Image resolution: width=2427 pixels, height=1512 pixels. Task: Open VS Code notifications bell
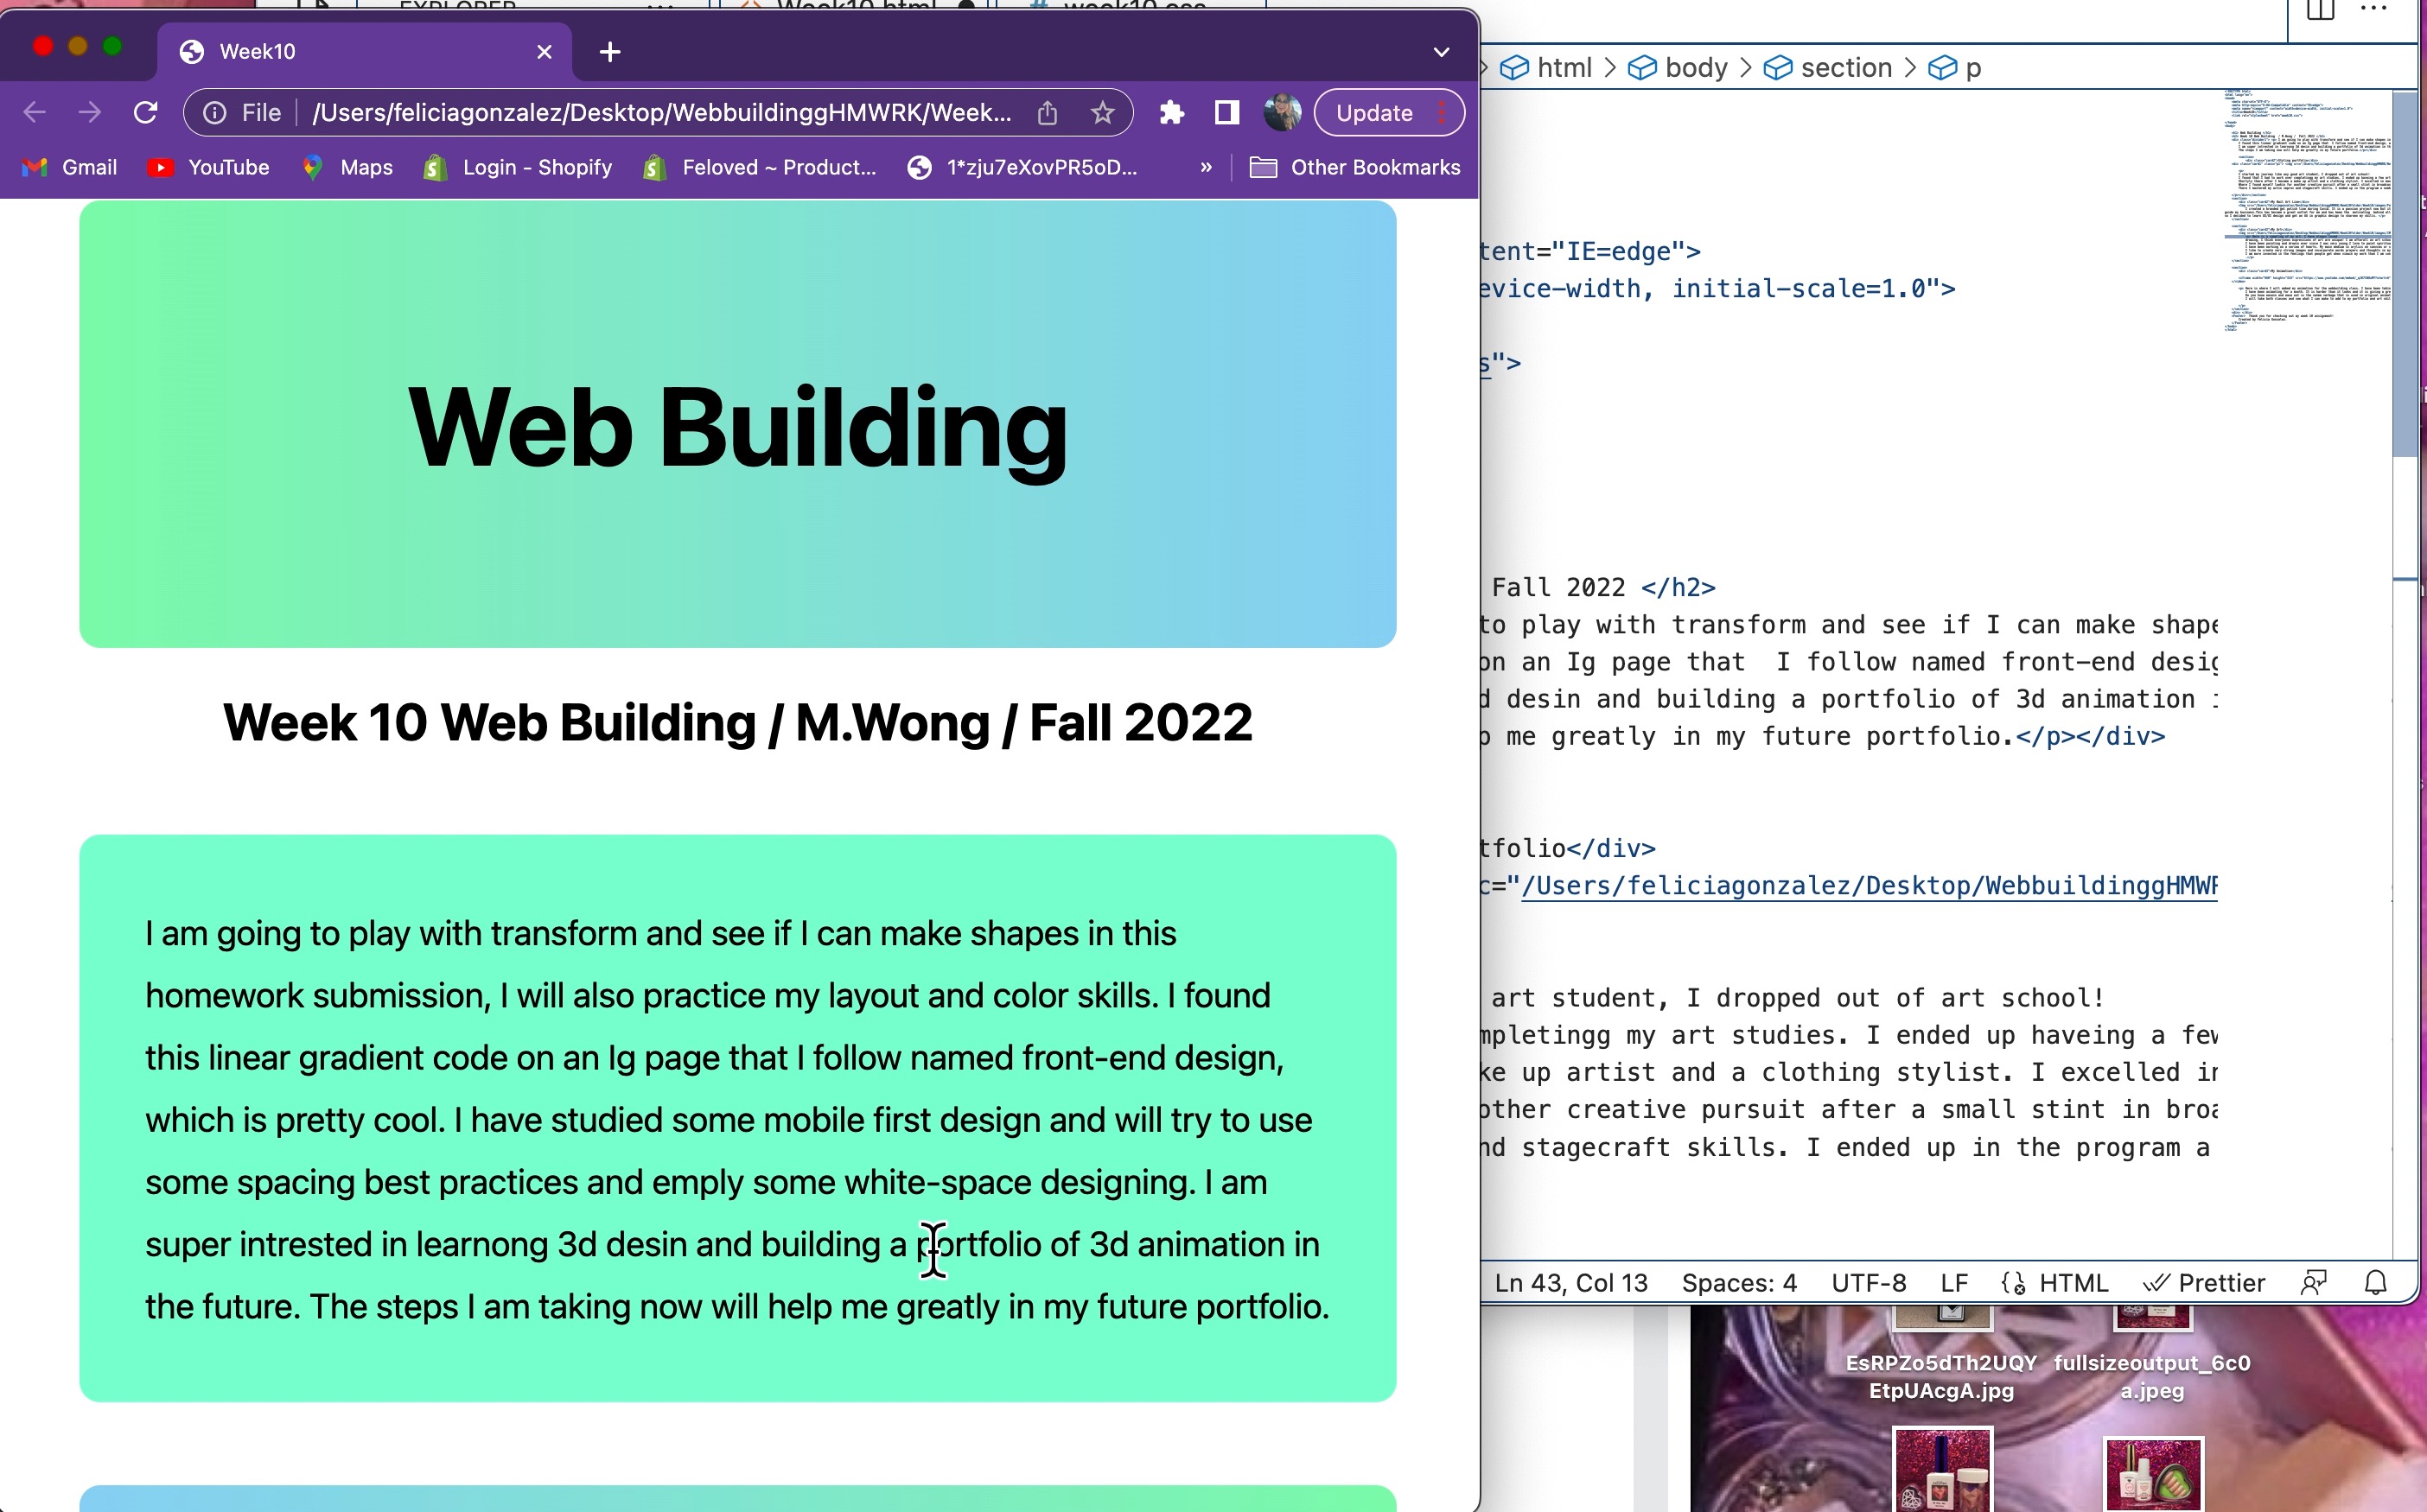(2375, 1282)
